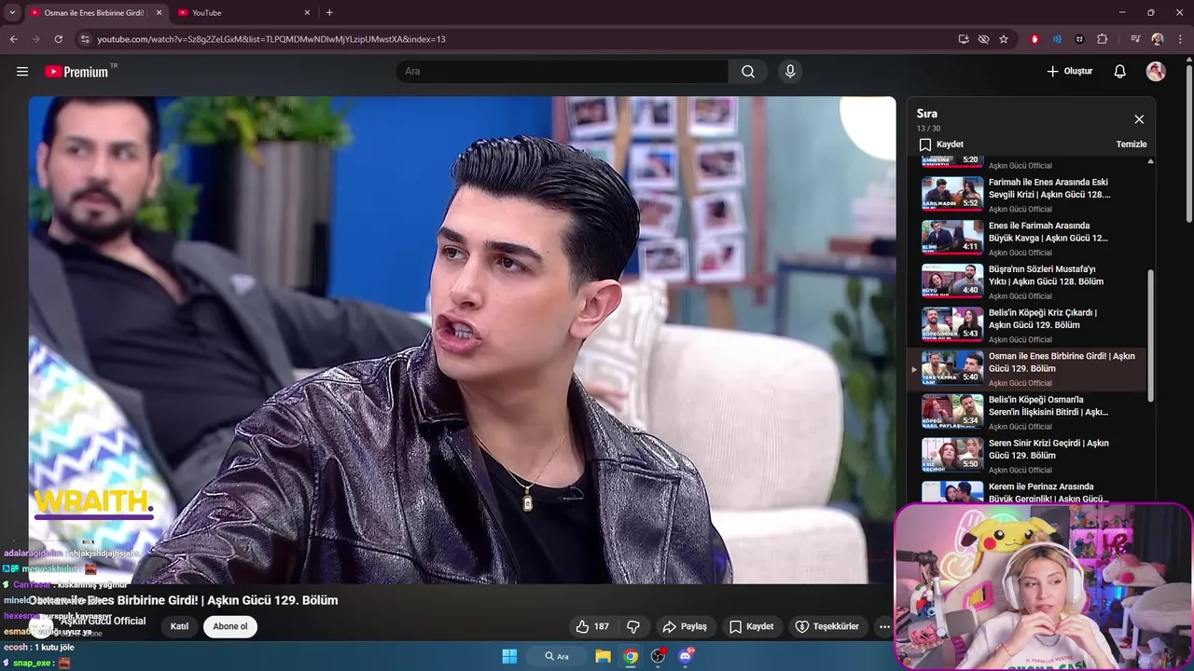
Task: Open the YouTube account avatar menu
Action: pyautogui.click(x=1156, y=72)
